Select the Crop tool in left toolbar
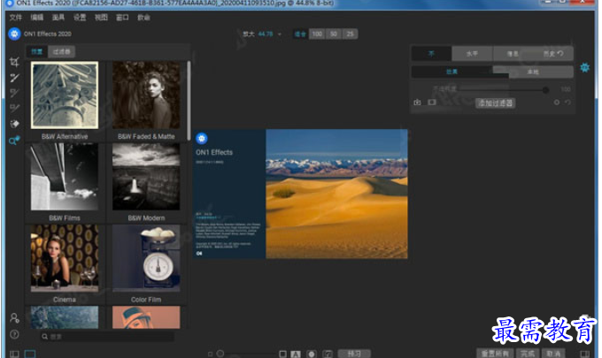This screenshot has height=358, width=602. click(x=14, y=63)
